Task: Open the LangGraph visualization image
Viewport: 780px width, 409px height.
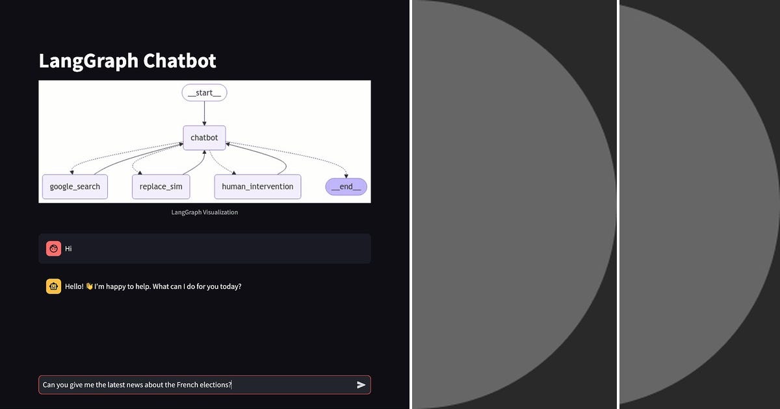Action: click(x=205, y=142)
